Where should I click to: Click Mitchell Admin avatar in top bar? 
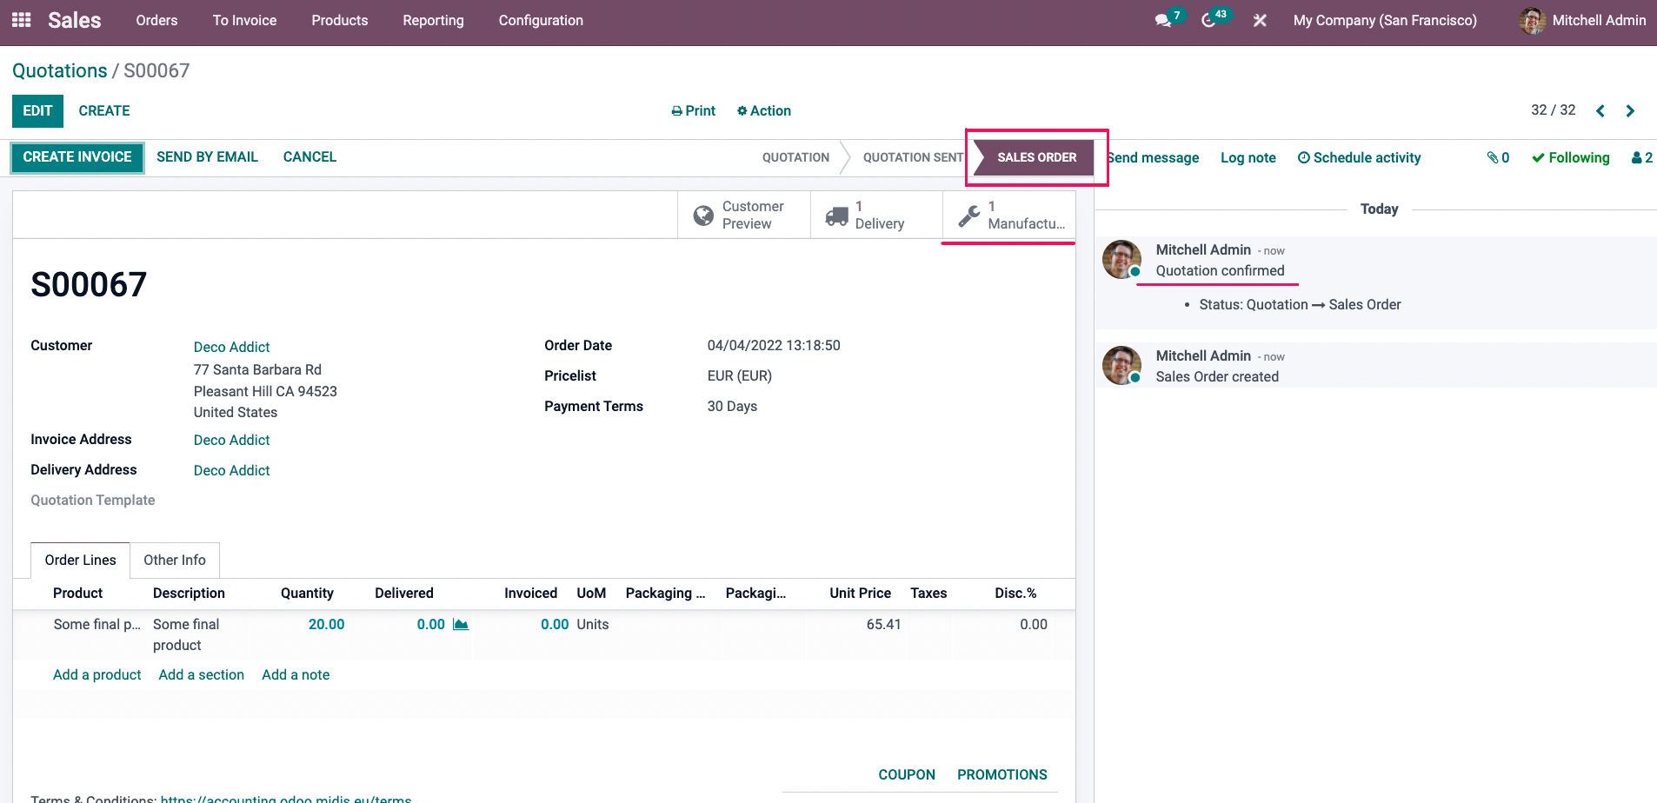click(1532, 20)
